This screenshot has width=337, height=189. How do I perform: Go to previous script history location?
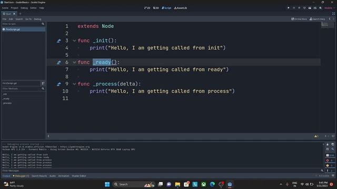(x=330, y=19)
